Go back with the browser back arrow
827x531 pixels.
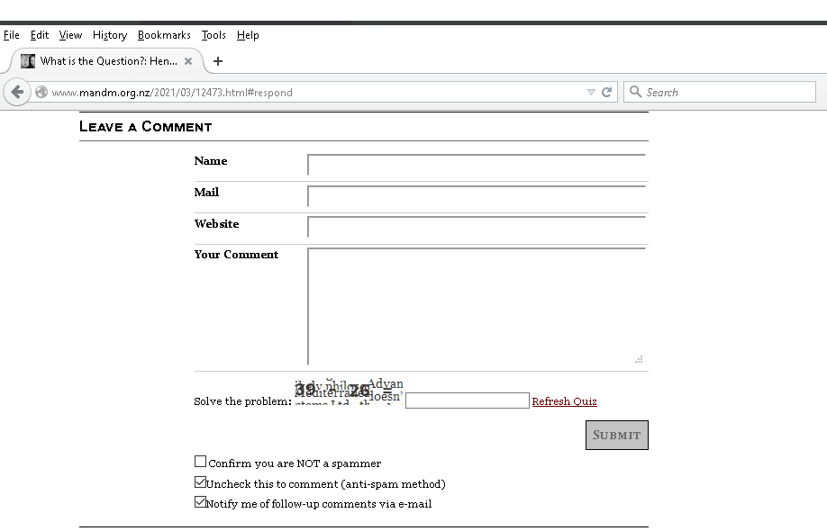pyautogui.click(x=17, y=92)
